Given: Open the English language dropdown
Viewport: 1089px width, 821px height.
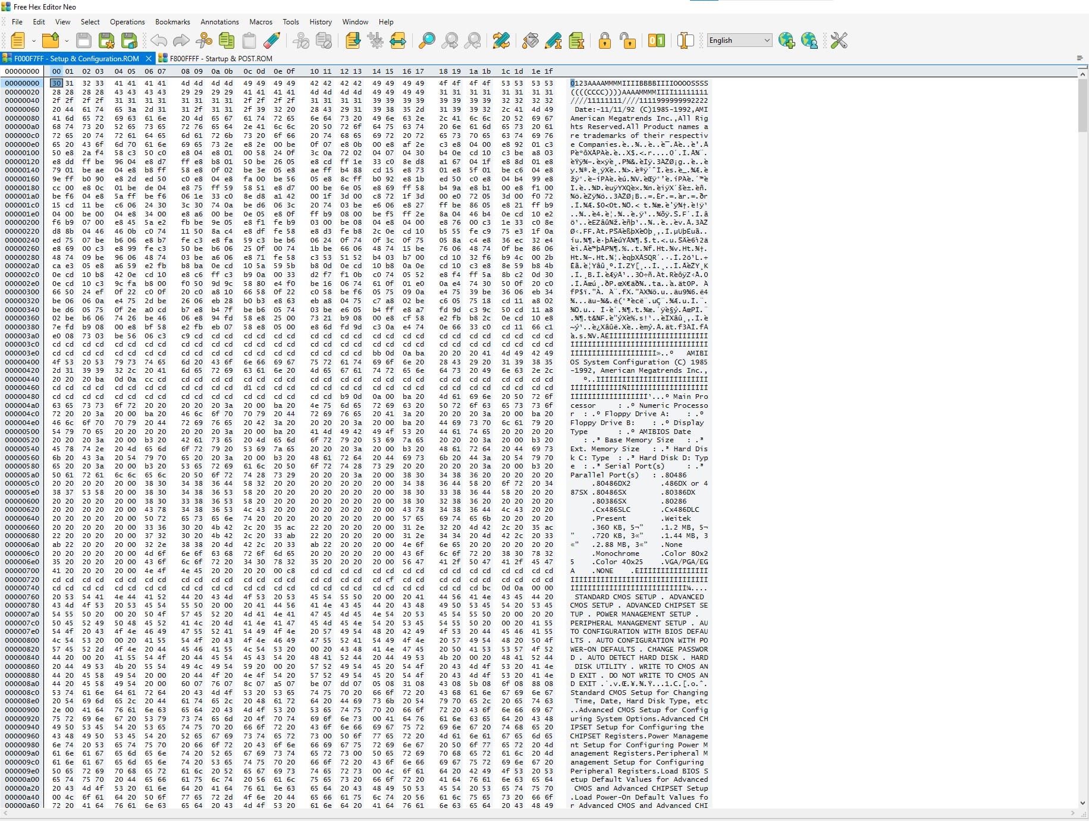Looking at the screenshot, I should point(739,40).
